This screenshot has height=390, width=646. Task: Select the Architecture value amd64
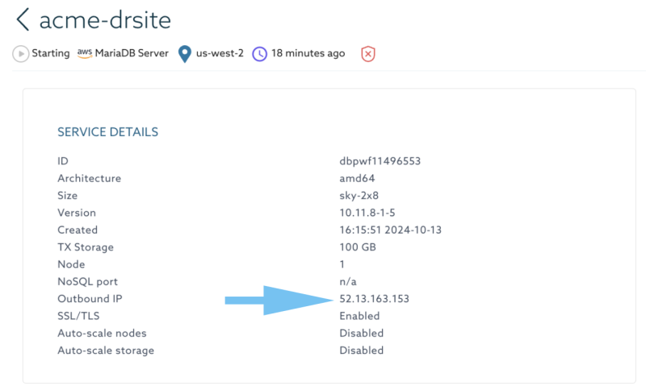(x=357, y=178)
